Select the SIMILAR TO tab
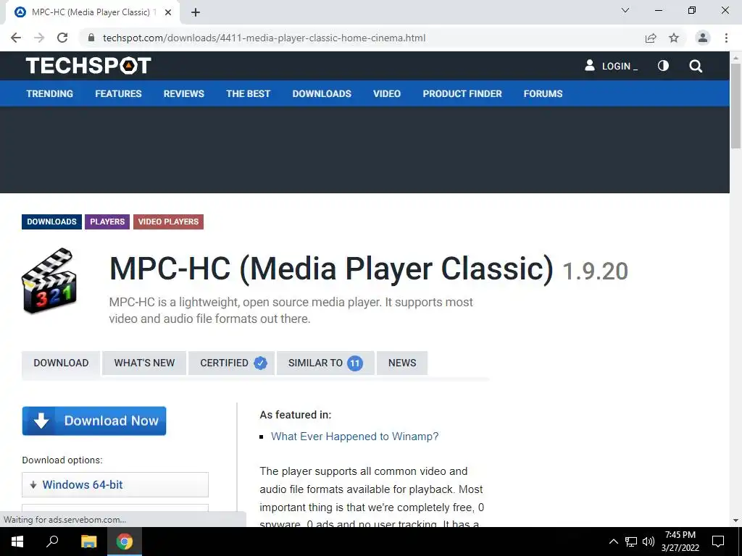 click(325, 363)
